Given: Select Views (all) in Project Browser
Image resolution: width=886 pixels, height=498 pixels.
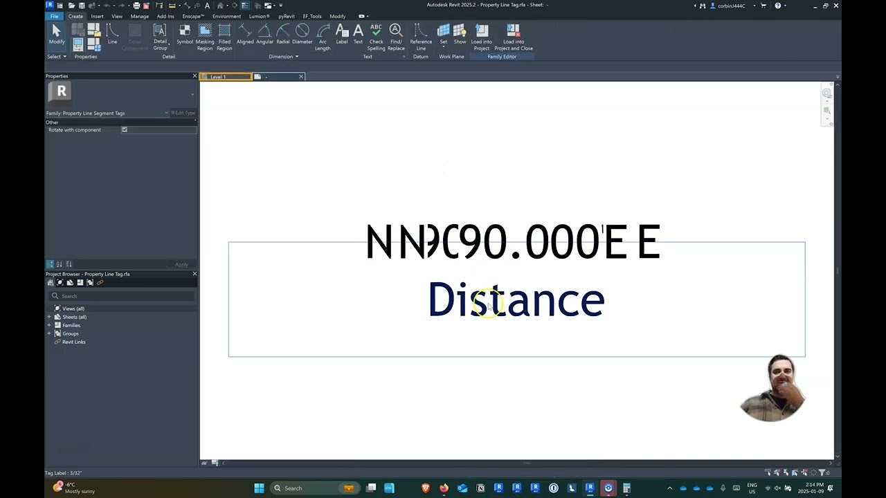Looking at the screenshot, I should (73, 308).
